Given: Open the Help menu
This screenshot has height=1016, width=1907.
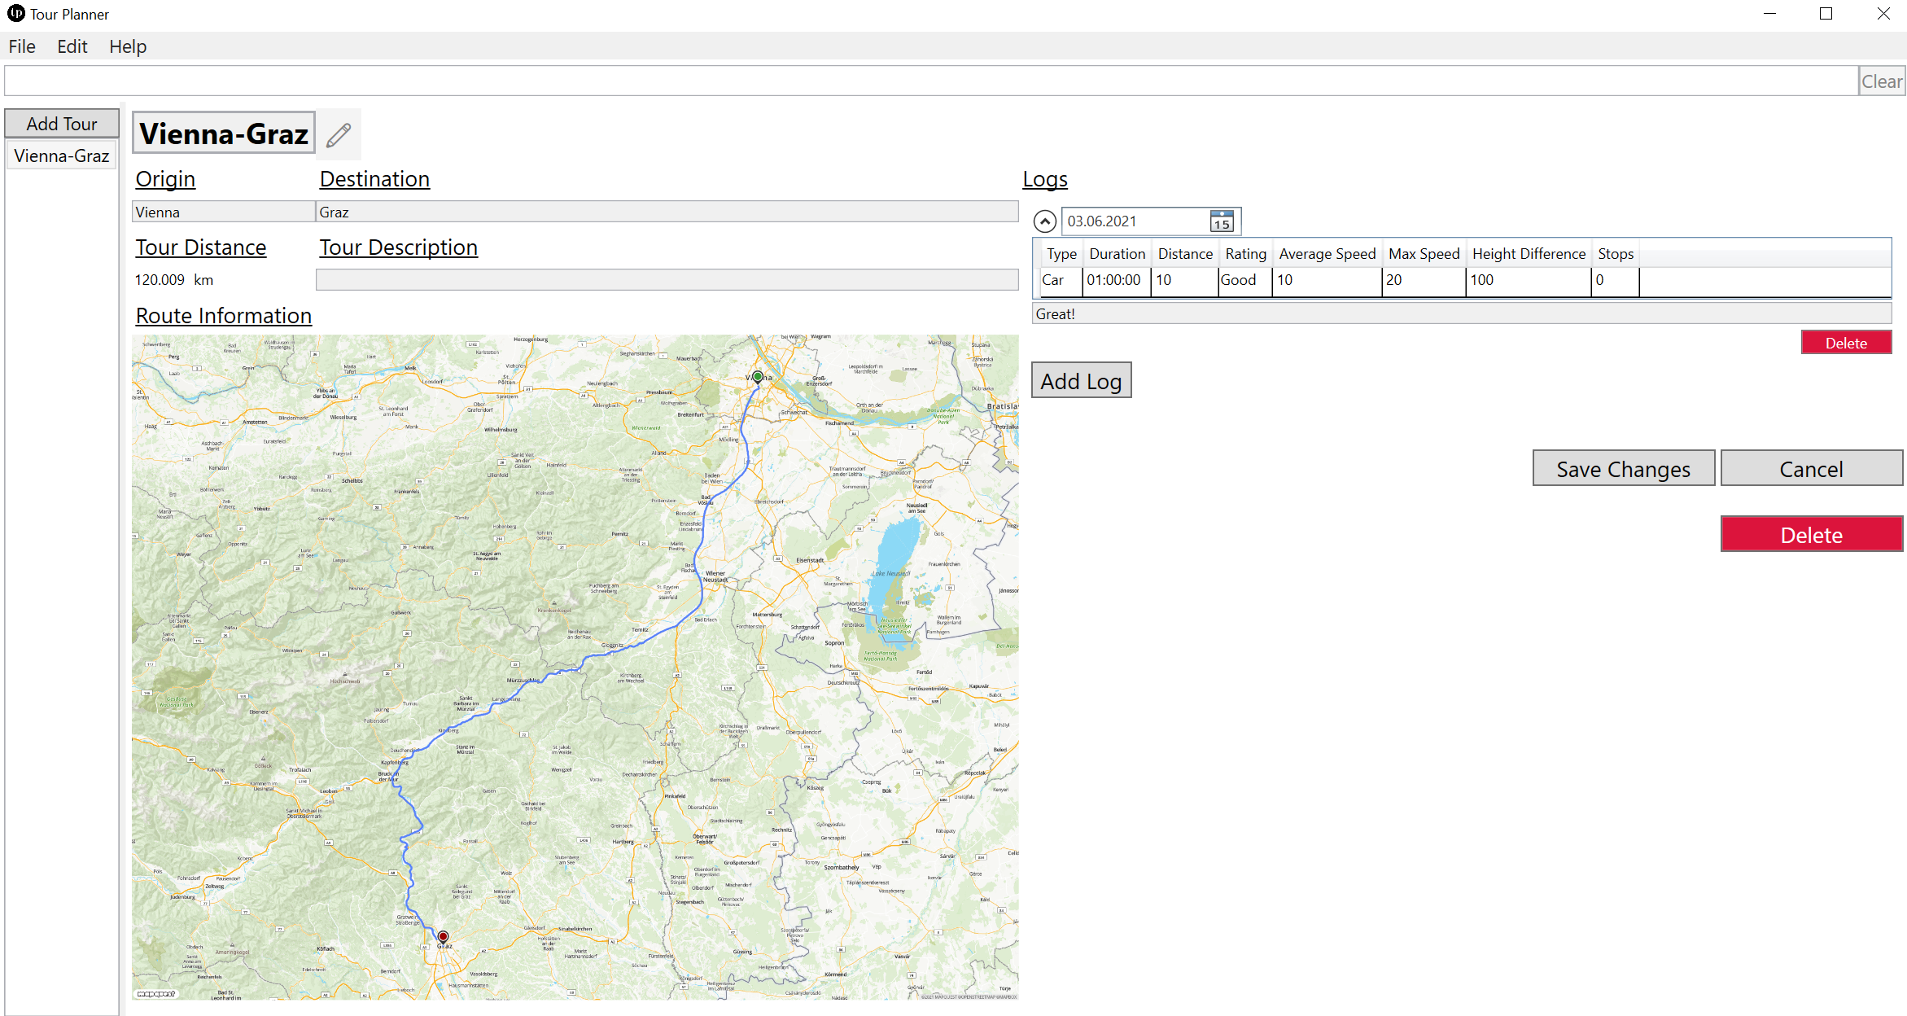Looking at the screenshot, I should tap(128, 46).
